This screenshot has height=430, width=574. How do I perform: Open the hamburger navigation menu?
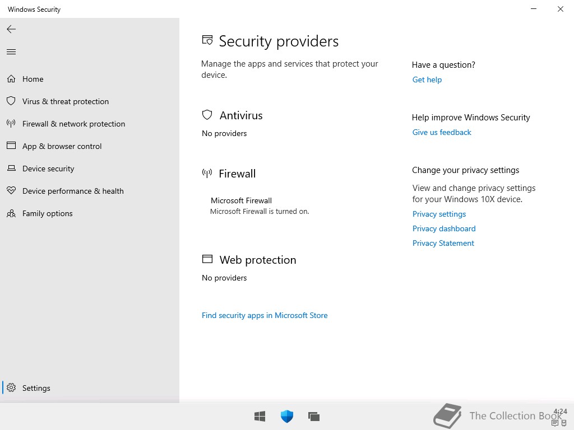[x=11, y=52]
